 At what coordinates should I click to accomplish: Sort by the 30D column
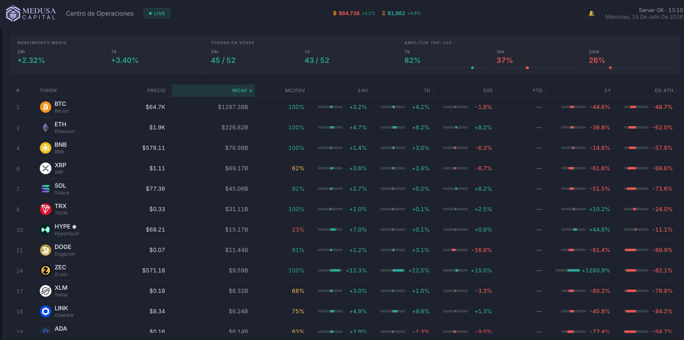(490, 90)
